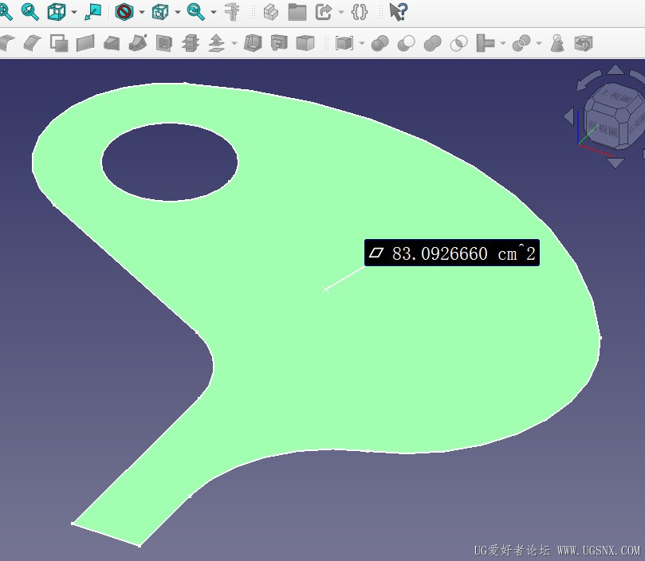Expand the Sync View dropdown arrow
This screenshot has height=561, width=645.
(214, 12)
